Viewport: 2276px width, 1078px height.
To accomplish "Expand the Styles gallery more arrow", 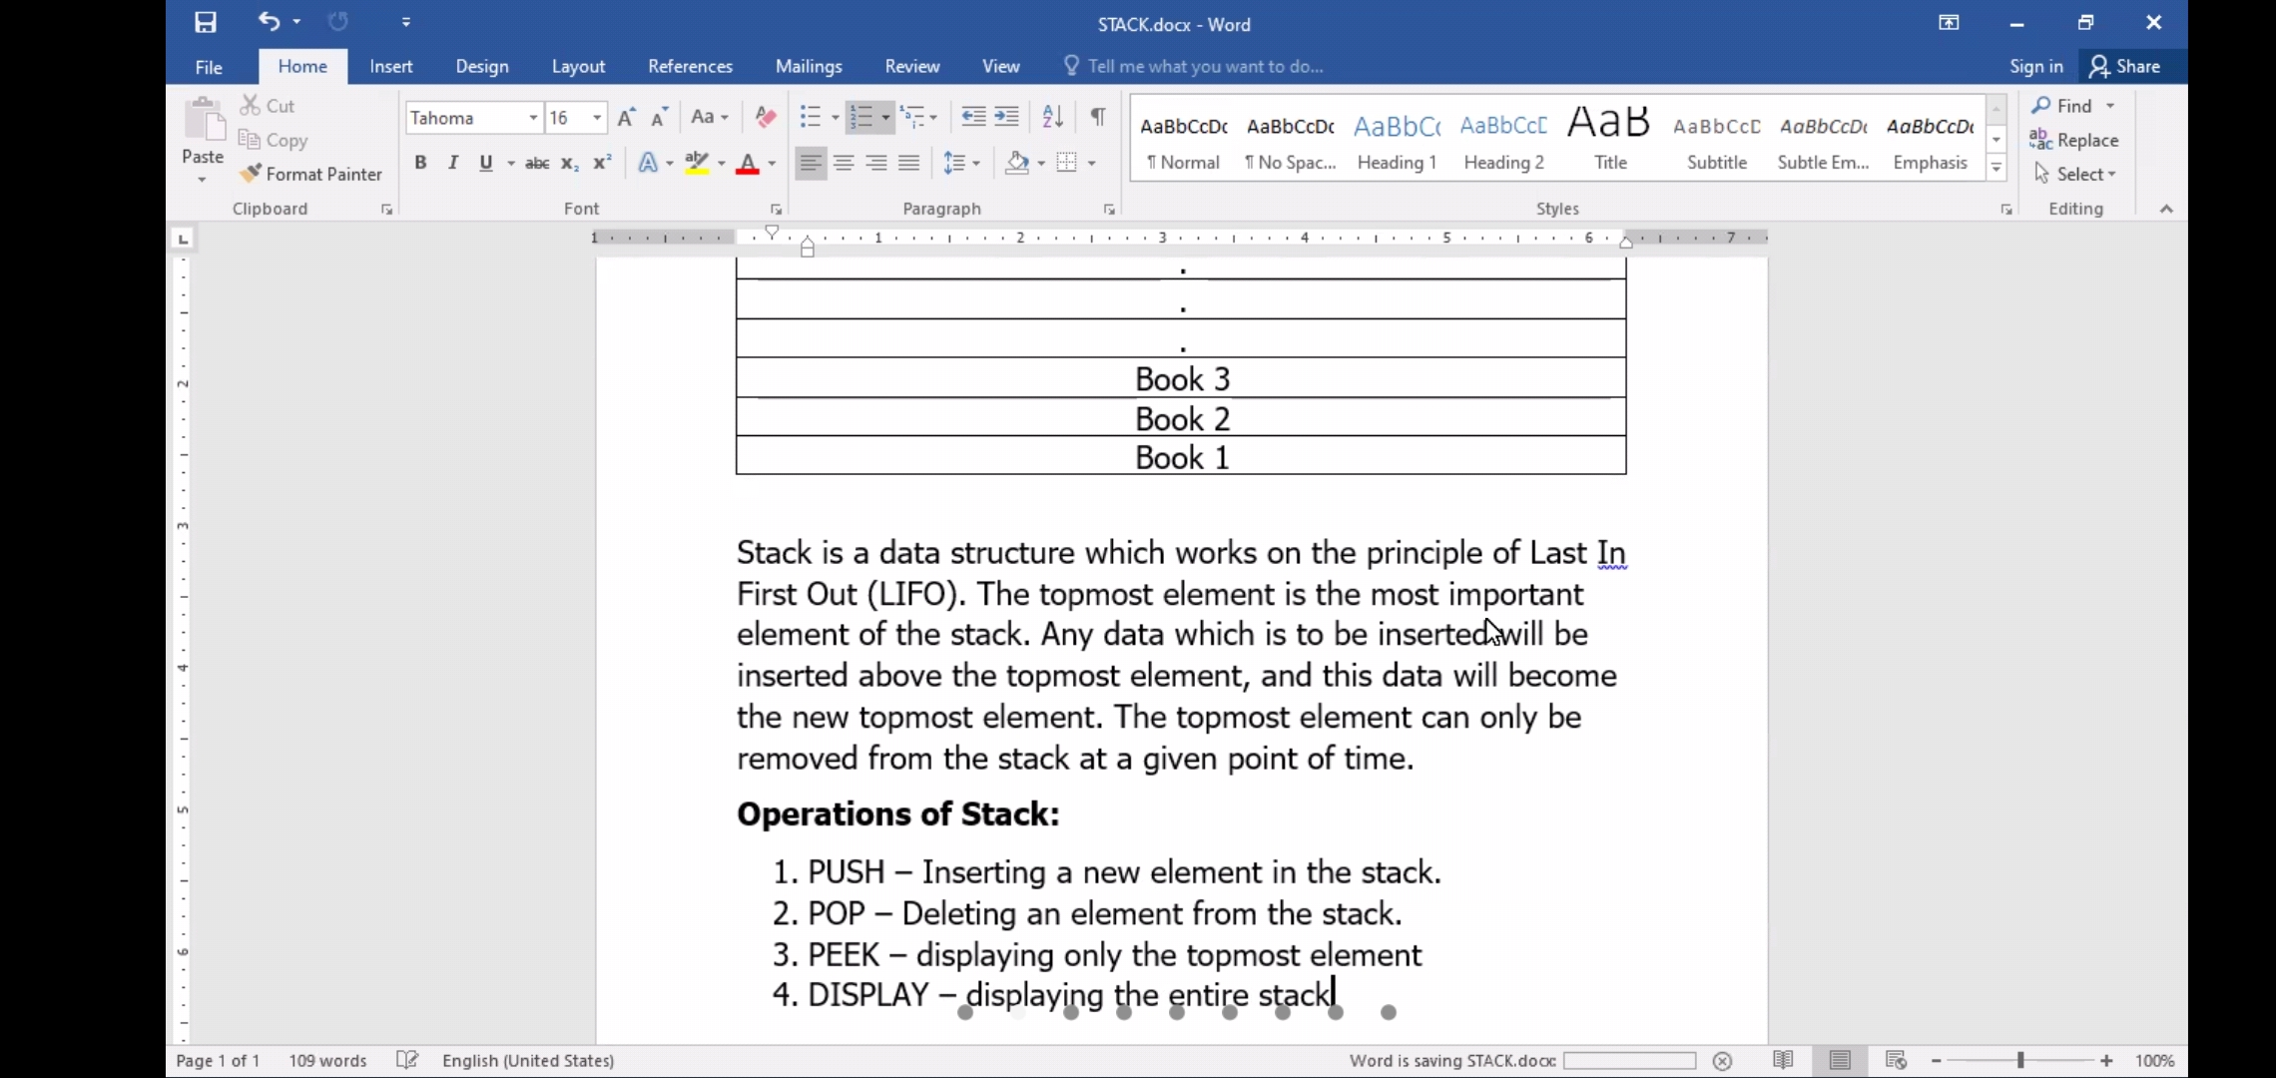I will click(1996, 168).
